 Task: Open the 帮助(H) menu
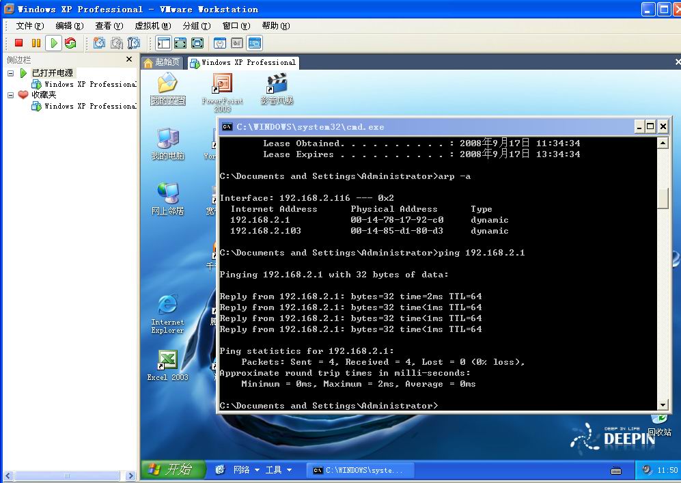(276, 26)
